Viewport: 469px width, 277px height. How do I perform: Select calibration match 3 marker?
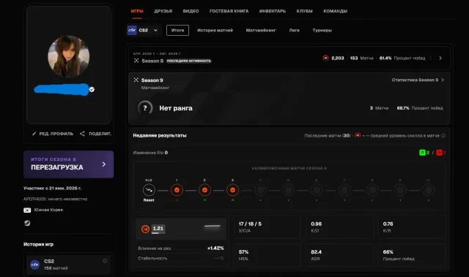click(x=233, y=190)
